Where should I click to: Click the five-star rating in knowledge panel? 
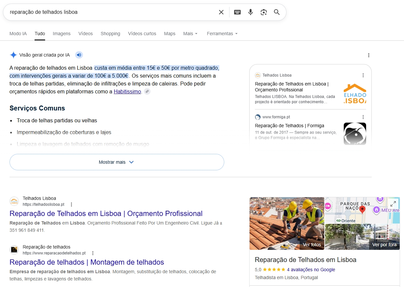274,270
